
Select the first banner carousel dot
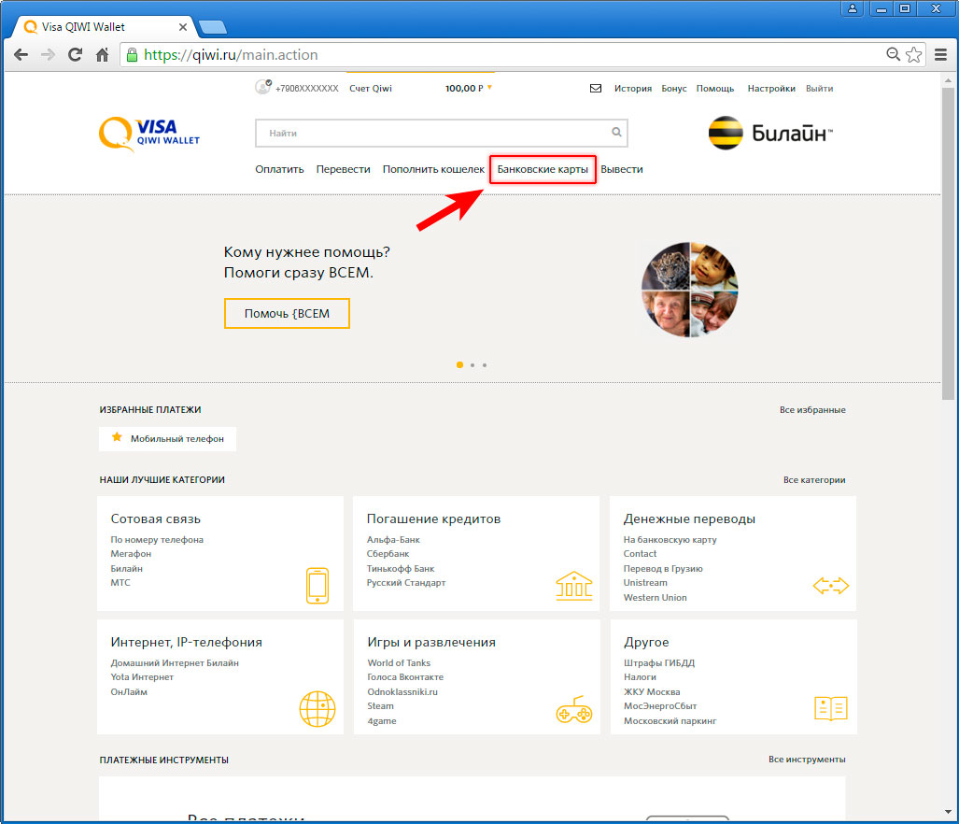[460, 364]
